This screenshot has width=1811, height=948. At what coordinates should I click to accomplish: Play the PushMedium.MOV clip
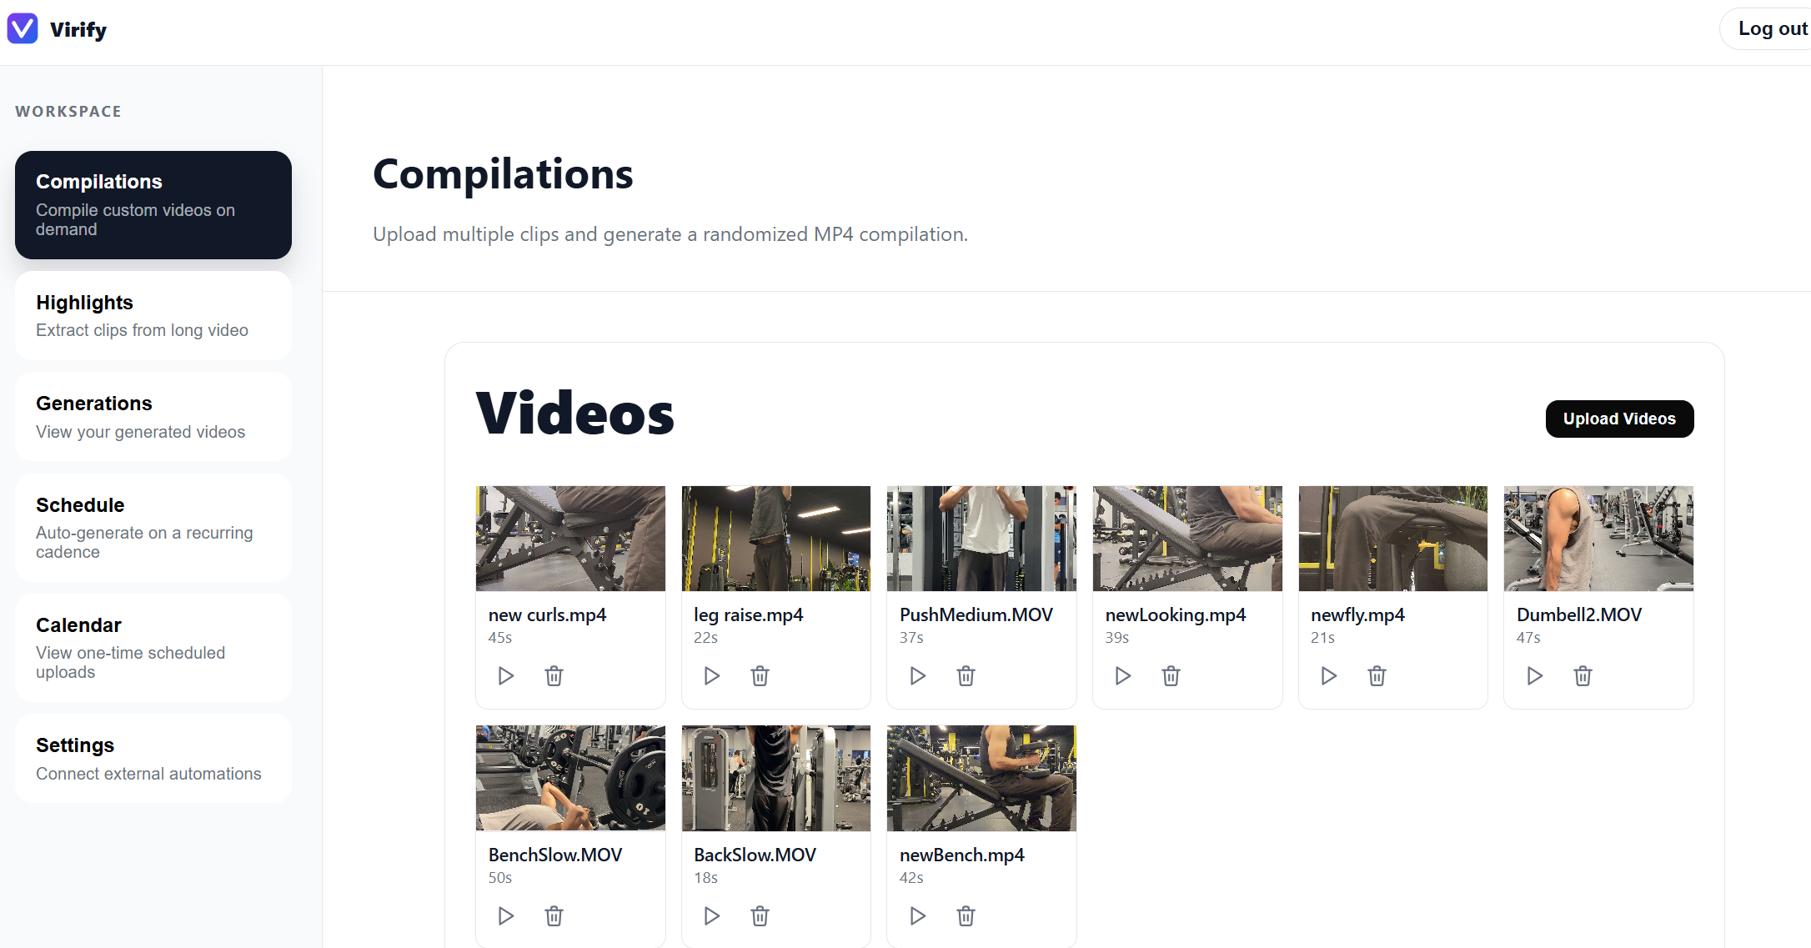click(x=916, y=675)
